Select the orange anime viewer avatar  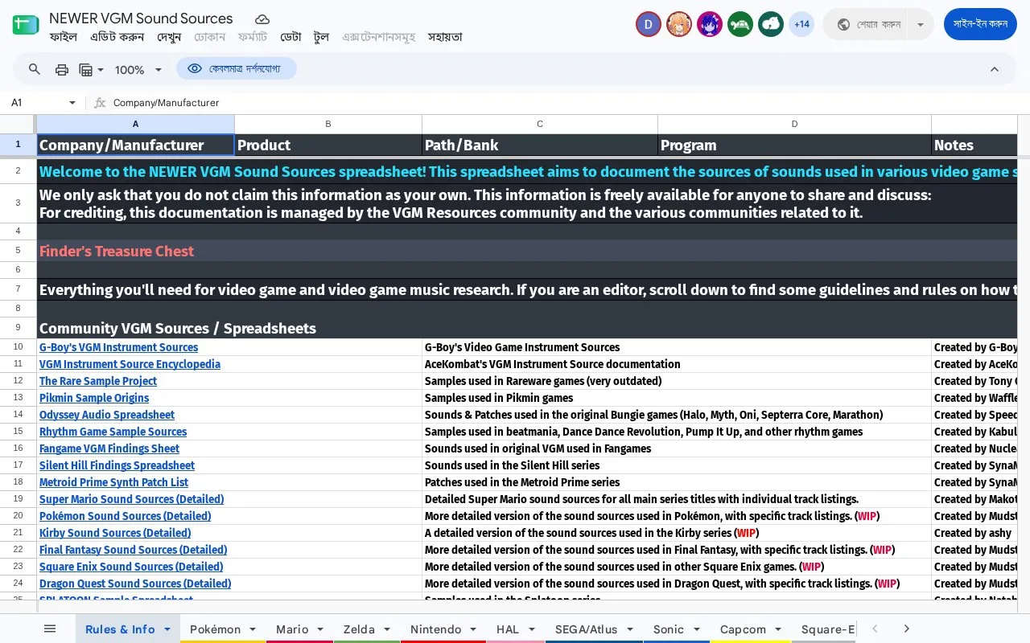coord(679,24)
